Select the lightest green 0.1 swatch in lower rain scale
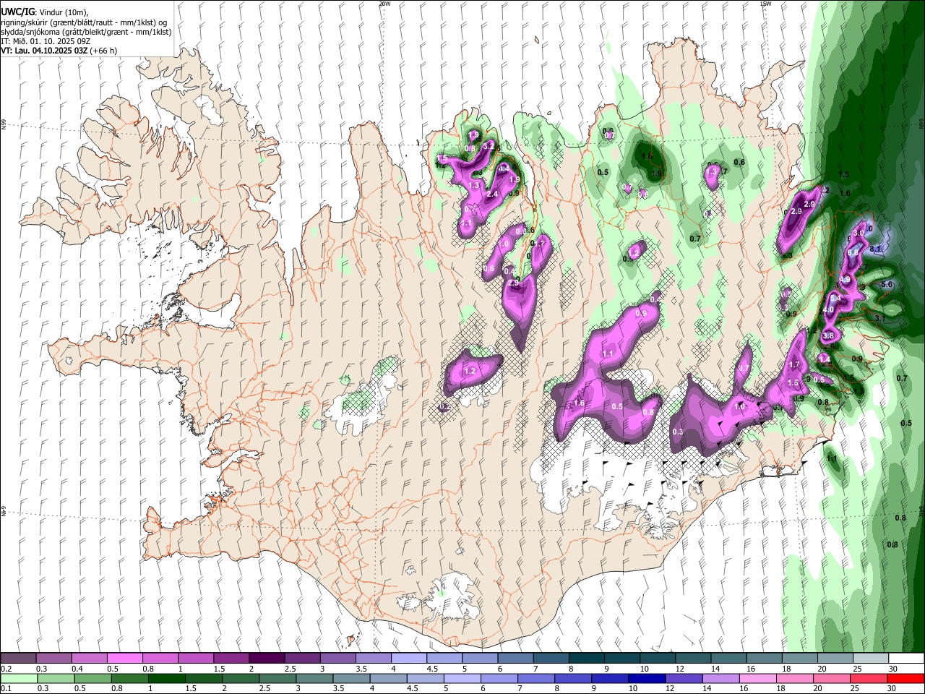The width and height of the screenshot is (925, 694). tap(19, 679)
